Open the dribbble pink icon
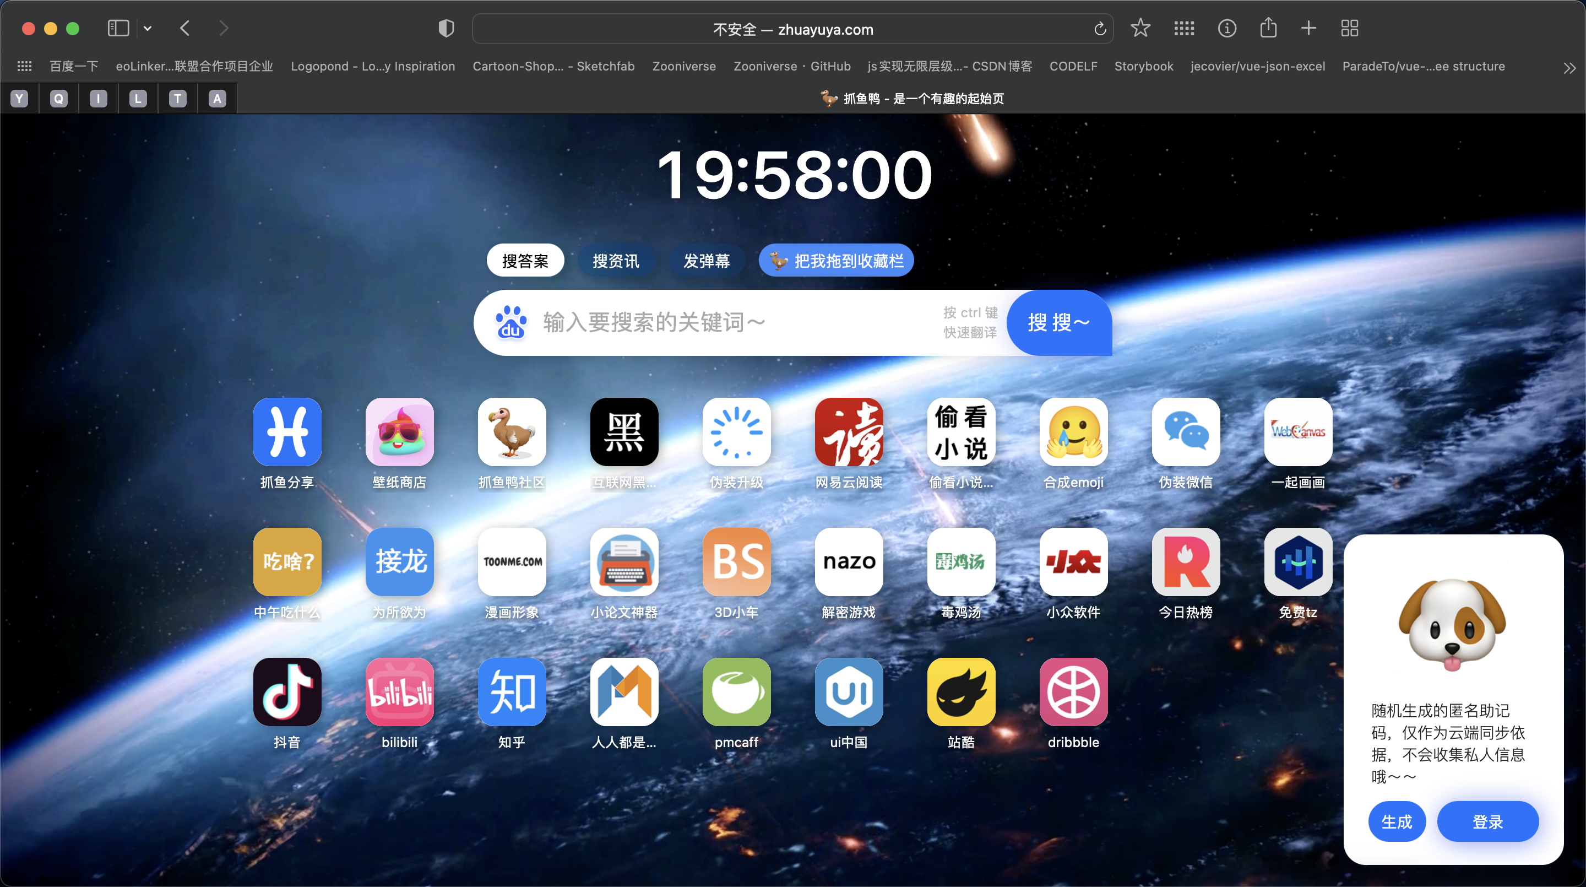Image resolution: width=1586 pixels, height=887 pixels. (x=1074, y=692)
